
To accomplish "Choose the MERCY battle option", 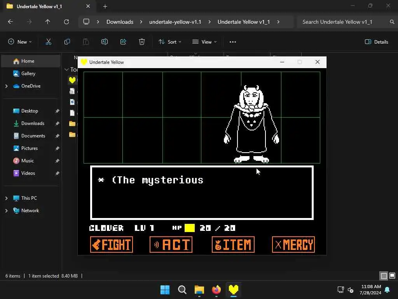I will 293,244.
